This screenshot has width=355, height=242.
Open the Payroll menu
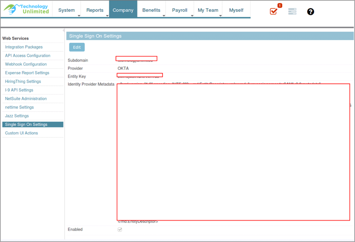[x=180, y=10]
